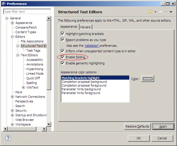Open Annotations preferences page
The width and height of the screenshot is (177, 146).
pyautogui.click(x=35, y=64)
